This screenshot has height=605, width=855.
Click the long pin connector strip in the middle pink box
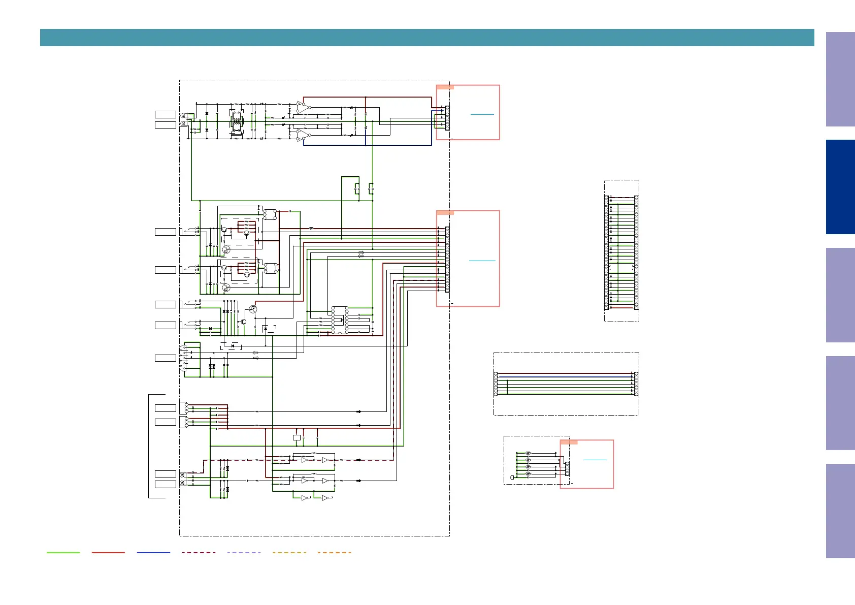[447, 260]
